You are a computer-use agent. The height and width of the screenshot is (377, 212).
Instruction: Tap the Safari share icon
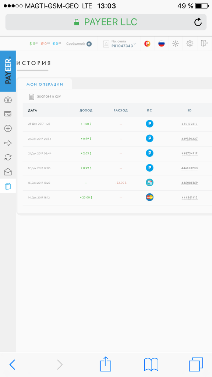[x=106, y=364]
